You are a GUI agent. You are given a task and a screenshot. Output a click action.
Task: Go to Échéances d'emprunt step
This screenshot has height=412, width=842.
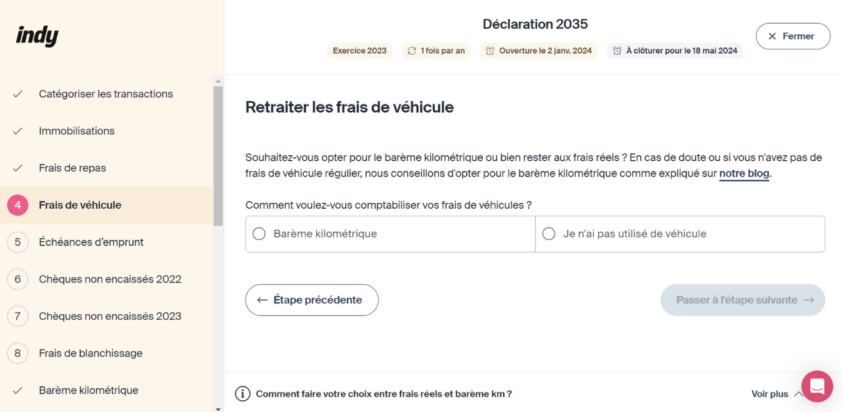point(91,242)
